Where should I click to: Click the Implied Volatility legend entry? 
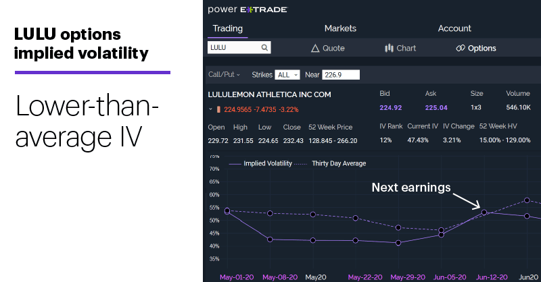[x=260, y=163]
